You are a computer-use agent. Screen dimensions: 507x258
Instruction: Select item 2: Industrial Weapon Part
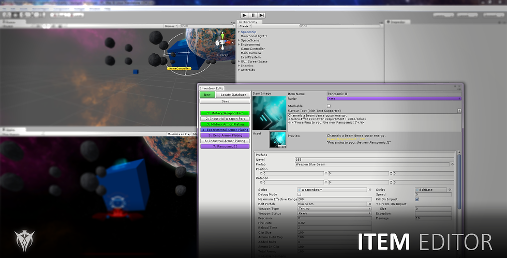225,118
